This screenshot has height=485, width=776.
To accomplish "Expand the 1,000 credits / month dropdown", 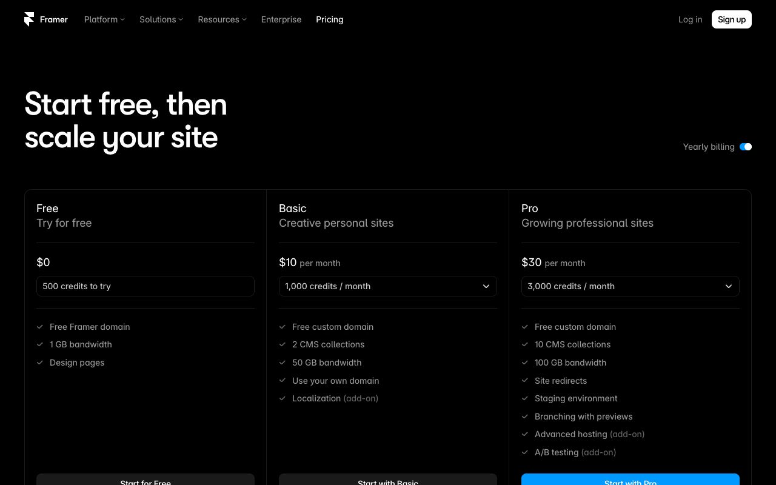I will click(x=388, y=286).
